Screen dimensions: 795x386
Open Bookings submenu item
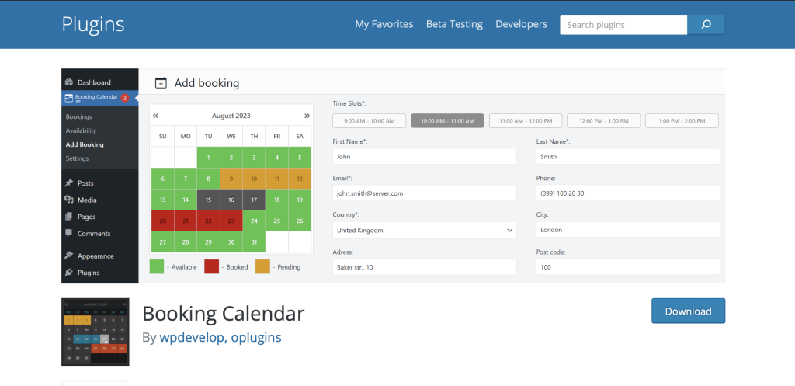78,116
